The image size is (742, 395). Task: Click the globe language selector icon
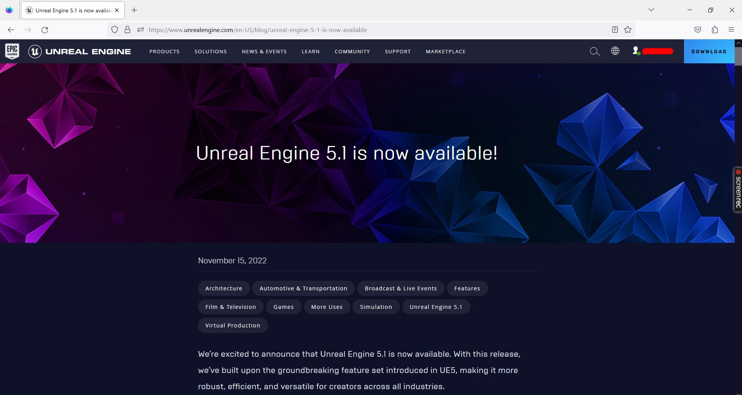pyautogui.click(x=615, y=51)
